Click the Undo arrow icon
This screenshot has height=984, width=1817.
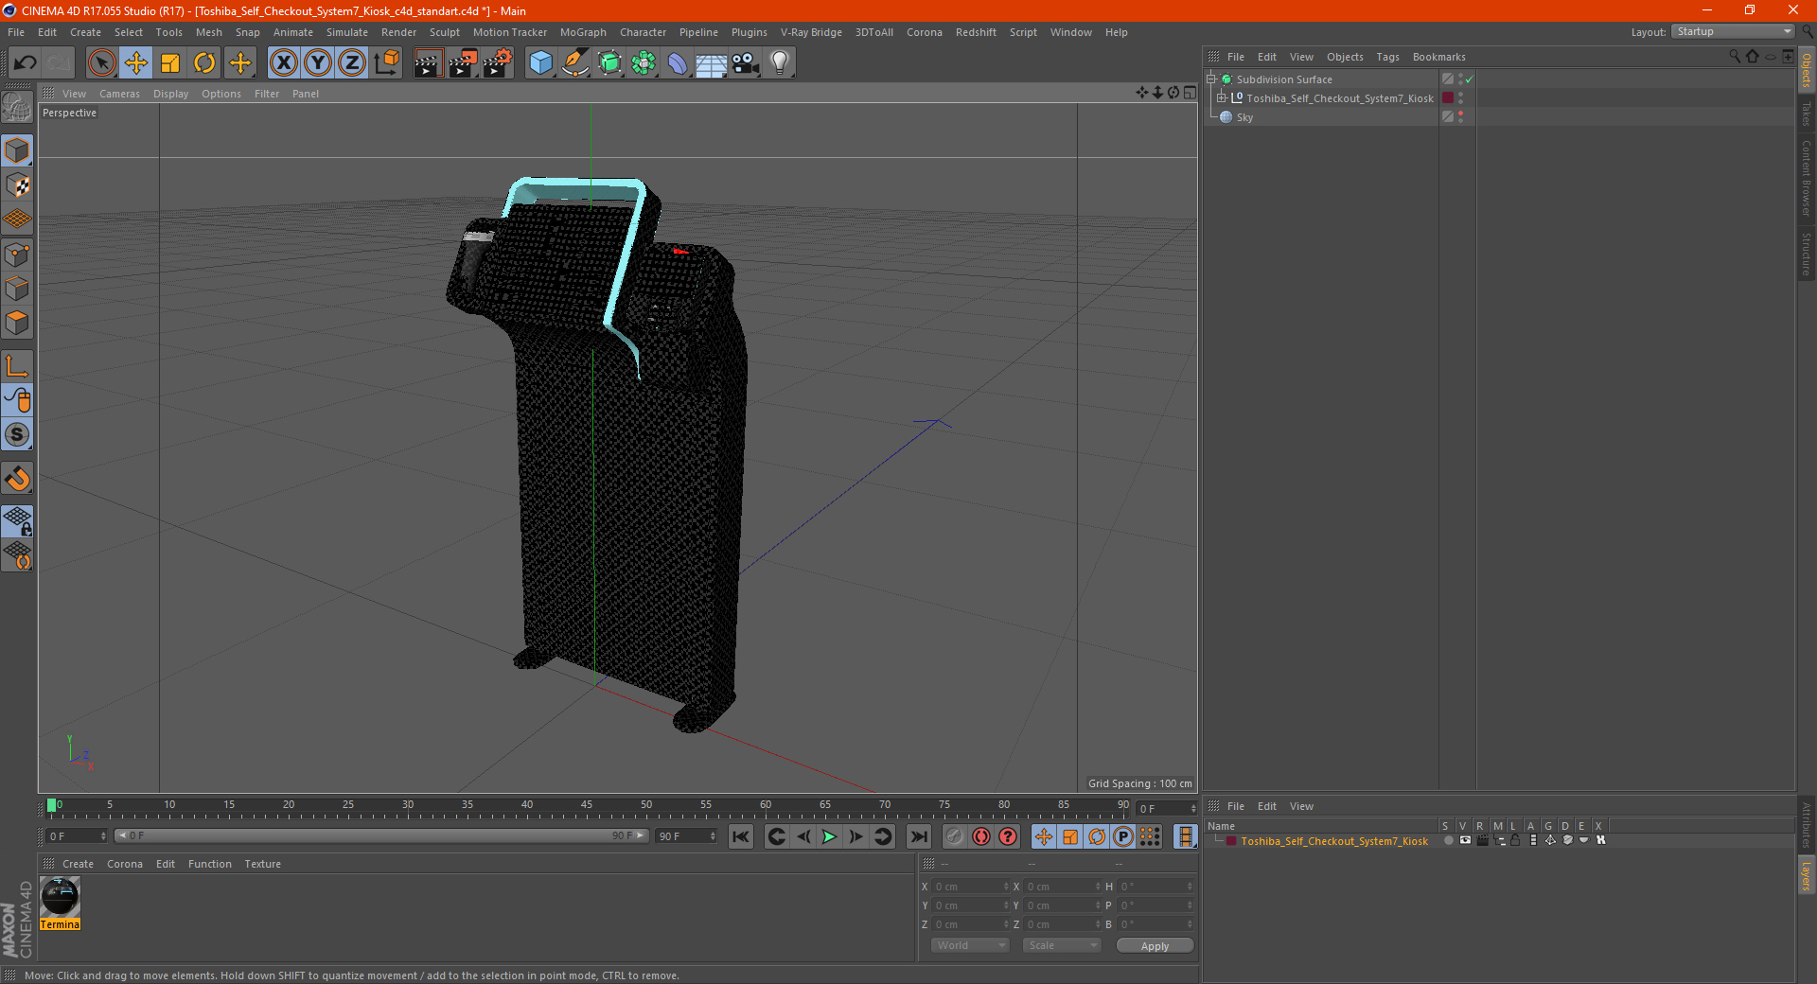coord(26,63)
